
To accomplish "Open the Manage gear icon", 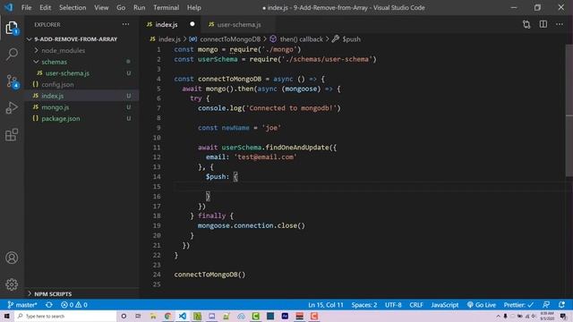I will coord(12,284).
